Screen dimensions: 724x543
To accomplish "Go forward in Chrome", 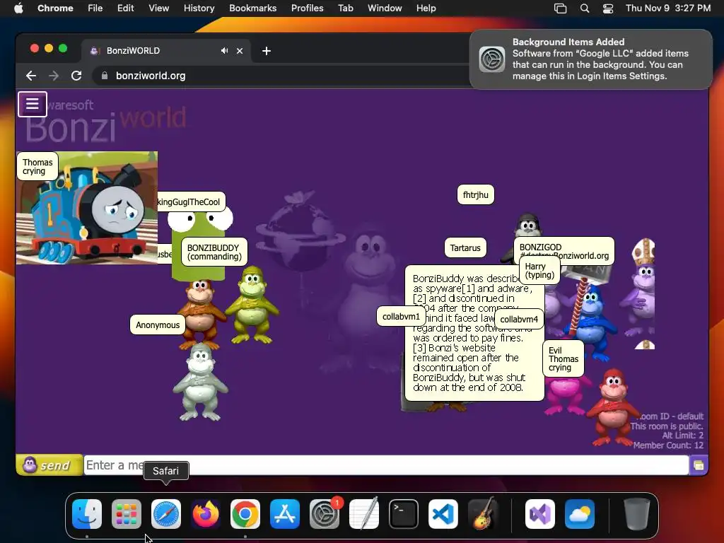I will (54, 76).
